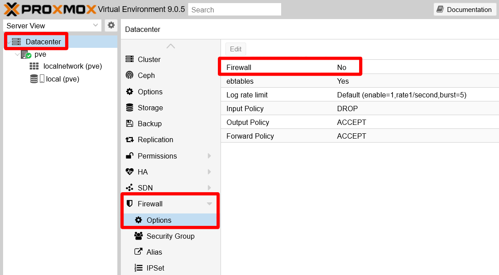Click the IPSet list icon
Viewport: 499px width, 275px height.
pos(138,268)
